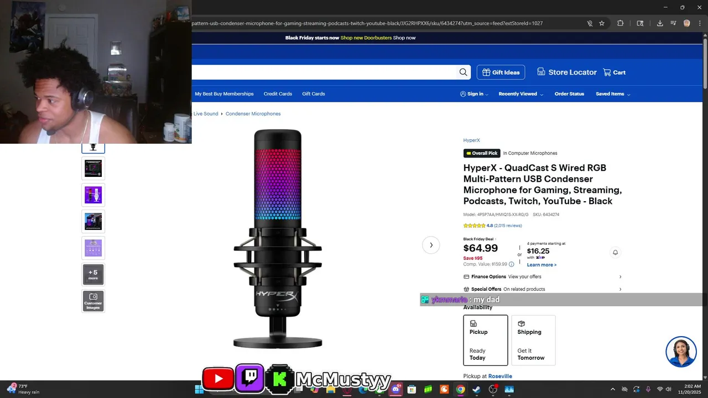Select the fourth product thumbnail
The width and height of the screenshot is (708, 398).
pyautogui.click(x=93, y=221)
